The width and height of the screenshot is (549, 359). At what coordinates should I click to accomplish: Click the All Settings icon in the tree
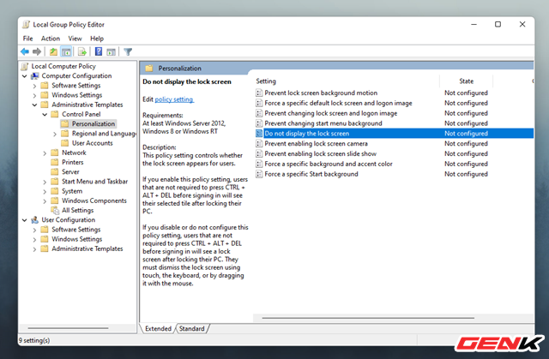click(55, 211)
